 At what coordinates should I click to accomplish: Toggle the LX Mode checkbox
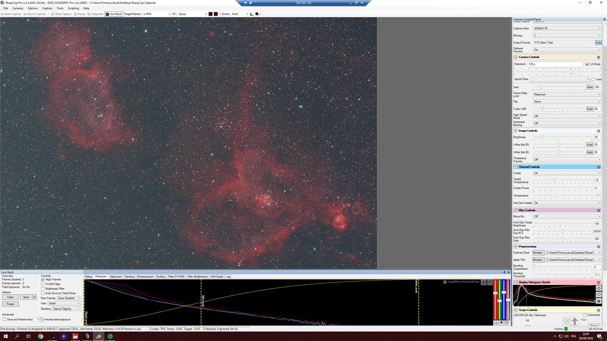[x=587, y=64]
